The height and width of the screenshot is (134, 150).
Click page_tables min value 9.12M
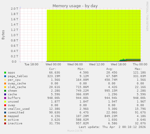(x=84, y=76)
